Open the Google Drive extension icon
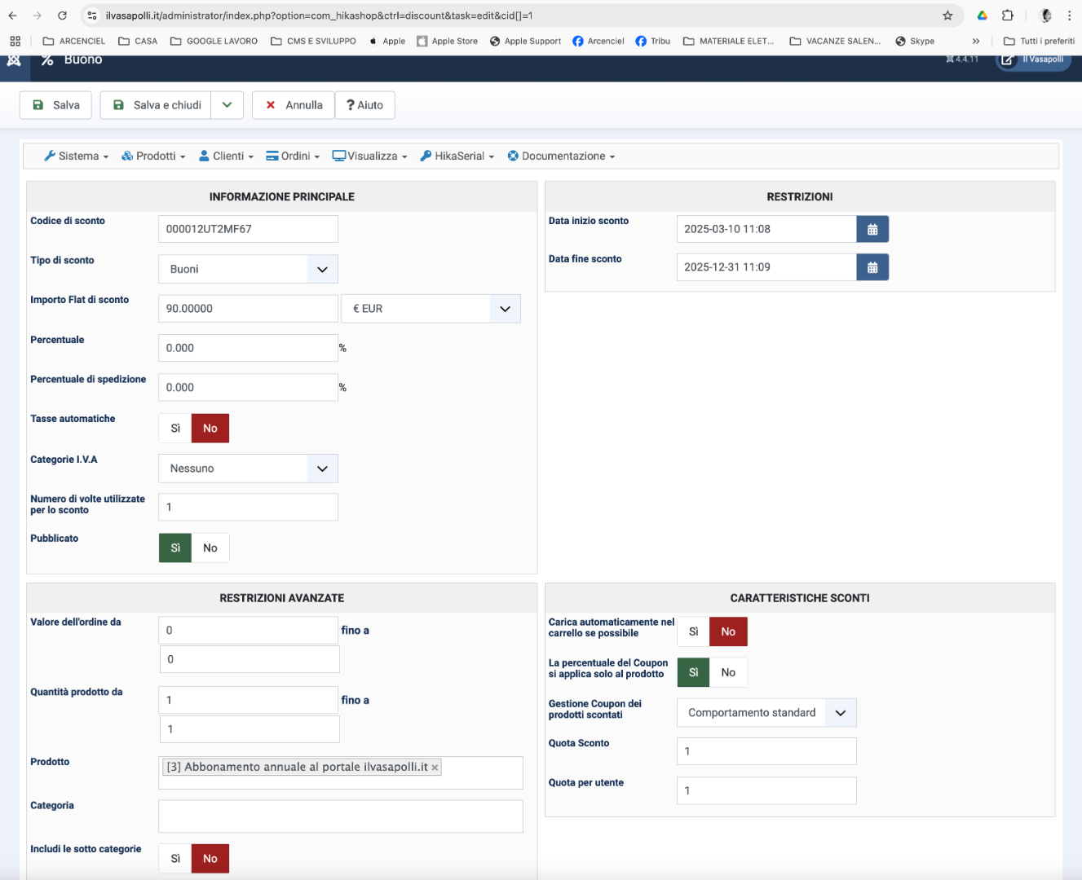 pyautogui.click(x=982, y=15)
